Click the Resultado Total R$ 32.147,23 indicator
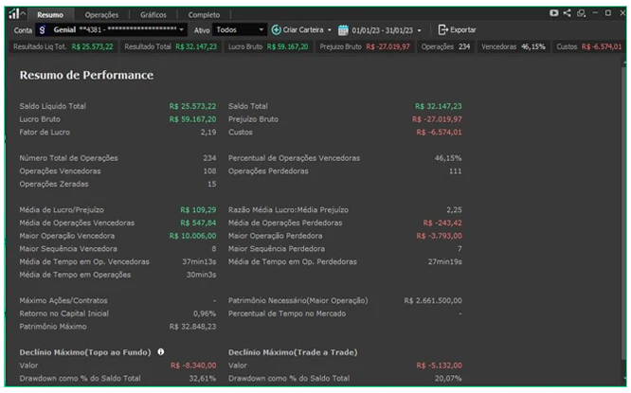 pos(171,46)
